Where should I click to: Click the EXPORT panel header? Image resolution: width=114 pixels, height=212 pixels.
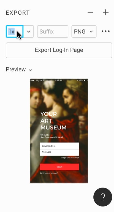(18, 13)
